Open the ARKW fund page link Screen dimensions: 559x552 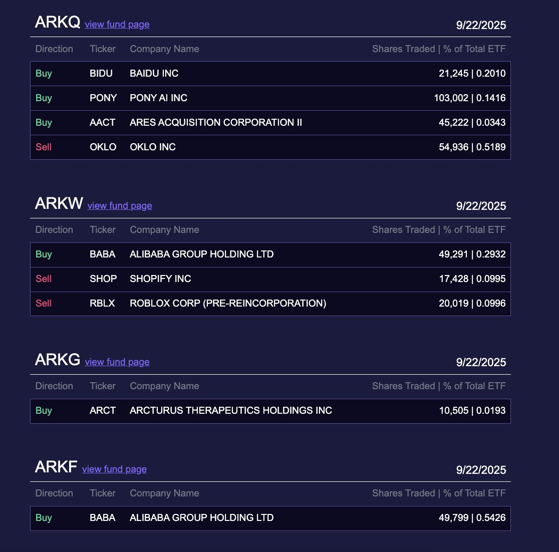click(x=120, y=205)
